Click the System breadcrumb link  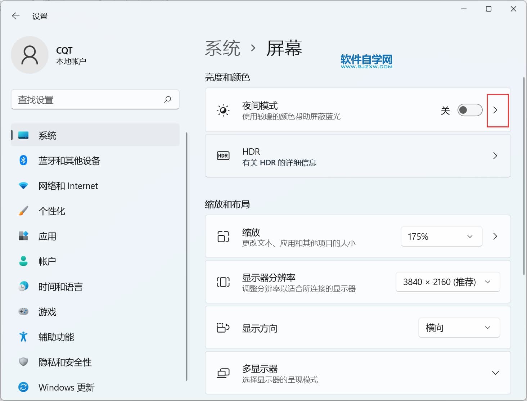[x=222, y=48]
